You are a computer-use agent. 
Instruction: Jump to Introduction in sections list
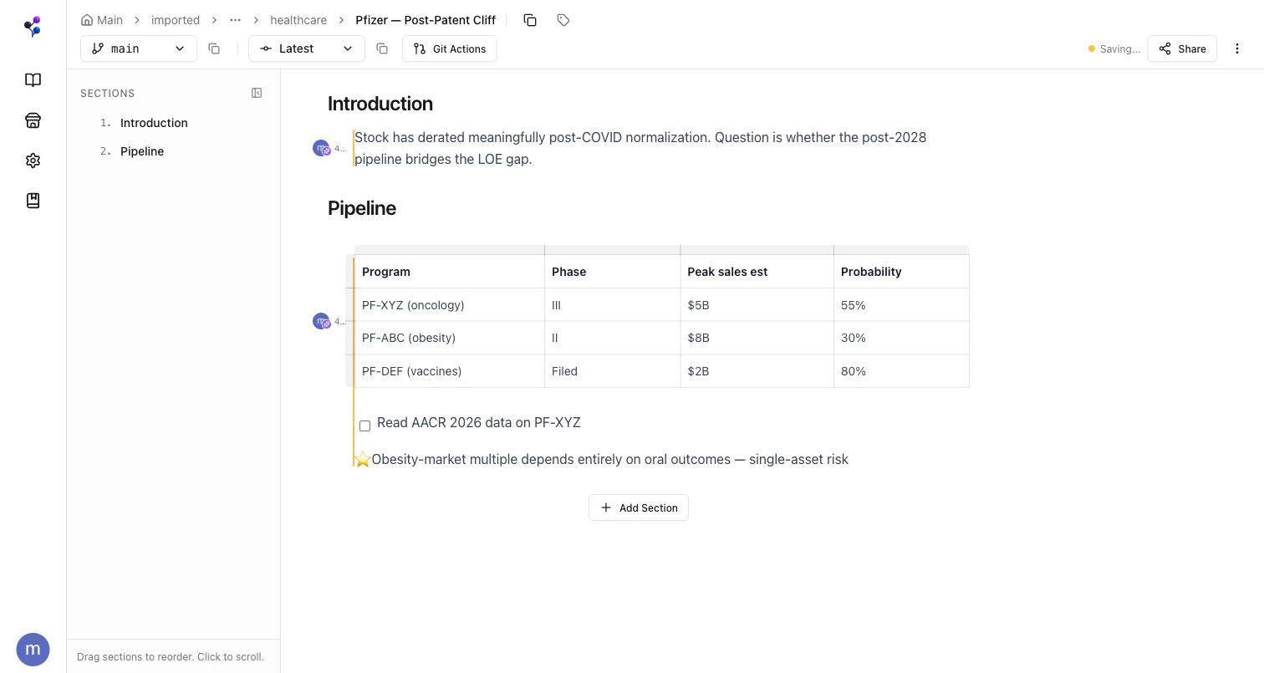(154, 123)
